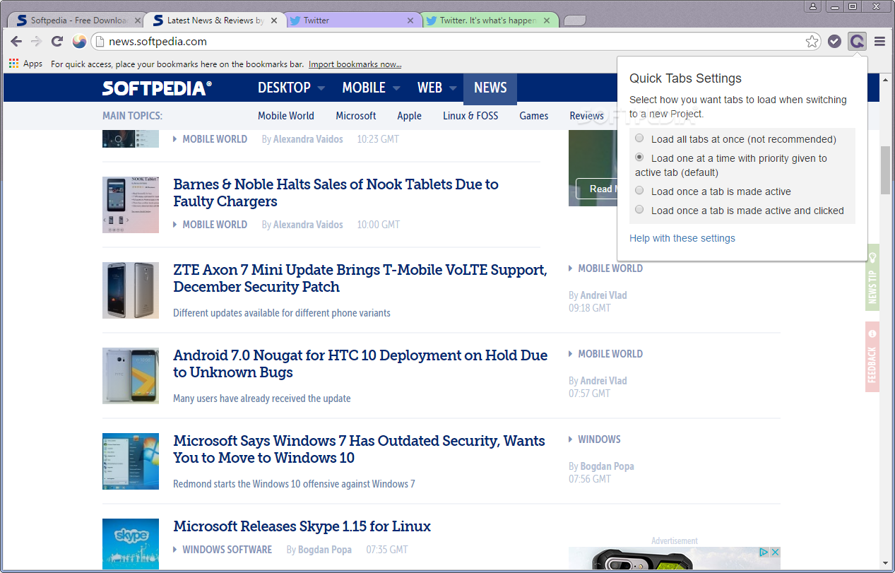
Task: Open the Chrome hamburger menu
Action: (x=879, y=42)
